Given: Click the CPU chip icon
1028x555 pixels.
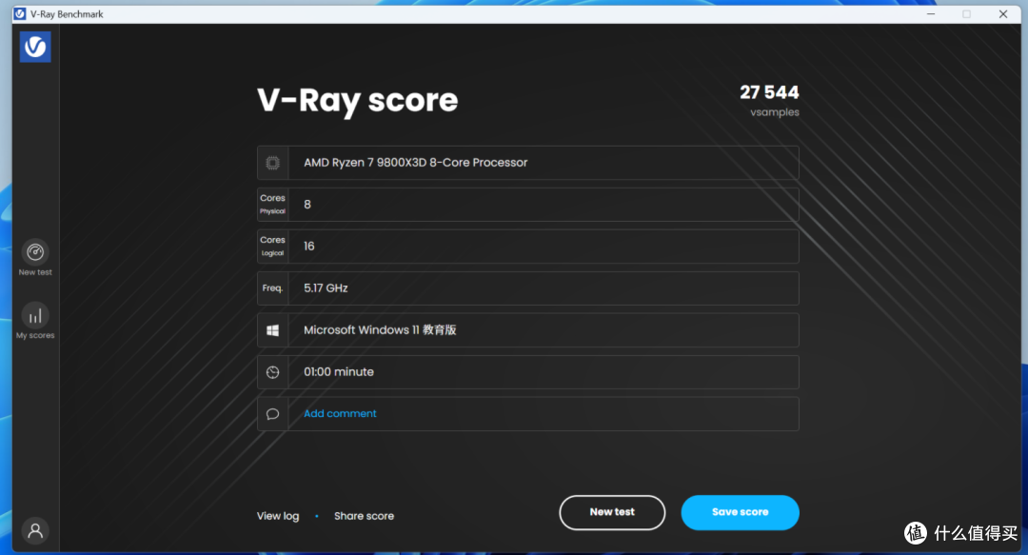Looking at the screenshot, I should coord(273,163).
